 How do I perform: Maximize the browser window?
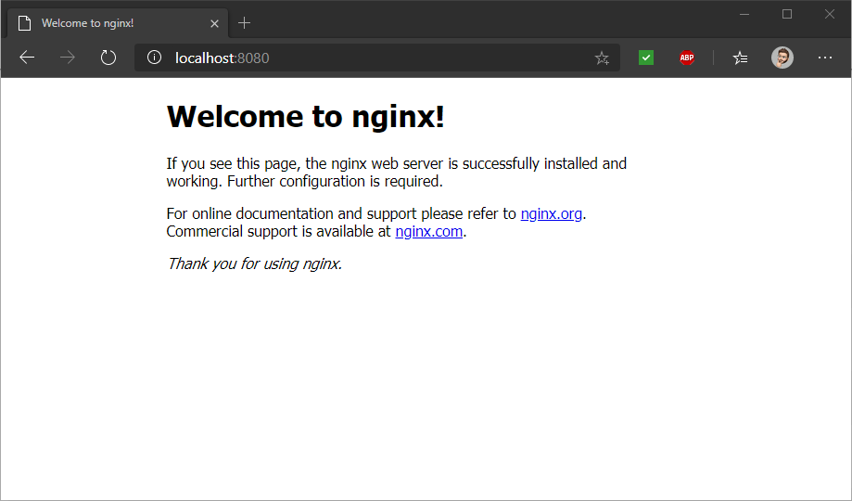(787, 15)
